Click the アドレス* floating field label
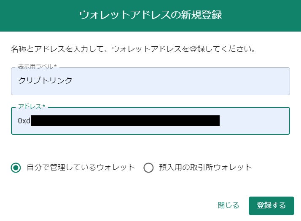301x221 pixels. pyautogui.click(x=32, y=106)
